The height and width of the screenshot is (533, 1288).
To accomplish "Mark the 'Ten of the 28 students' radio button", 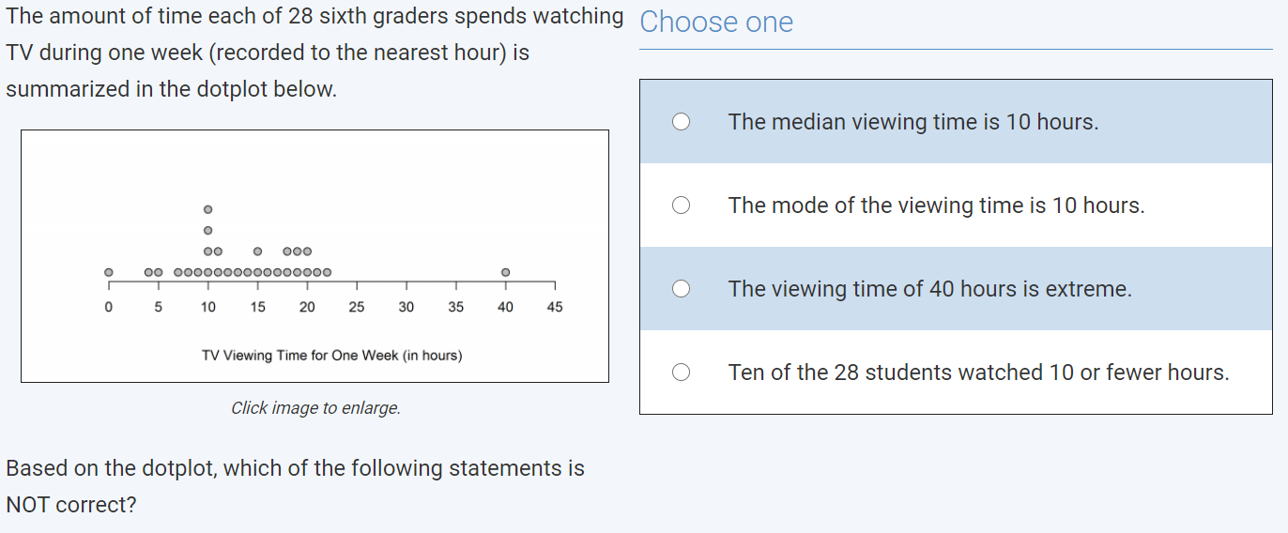I will 682,373.
